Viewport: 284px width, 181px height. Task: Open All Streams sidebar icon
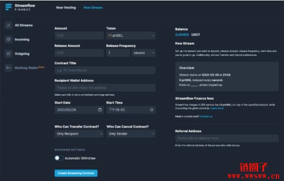tap(8, 25)
